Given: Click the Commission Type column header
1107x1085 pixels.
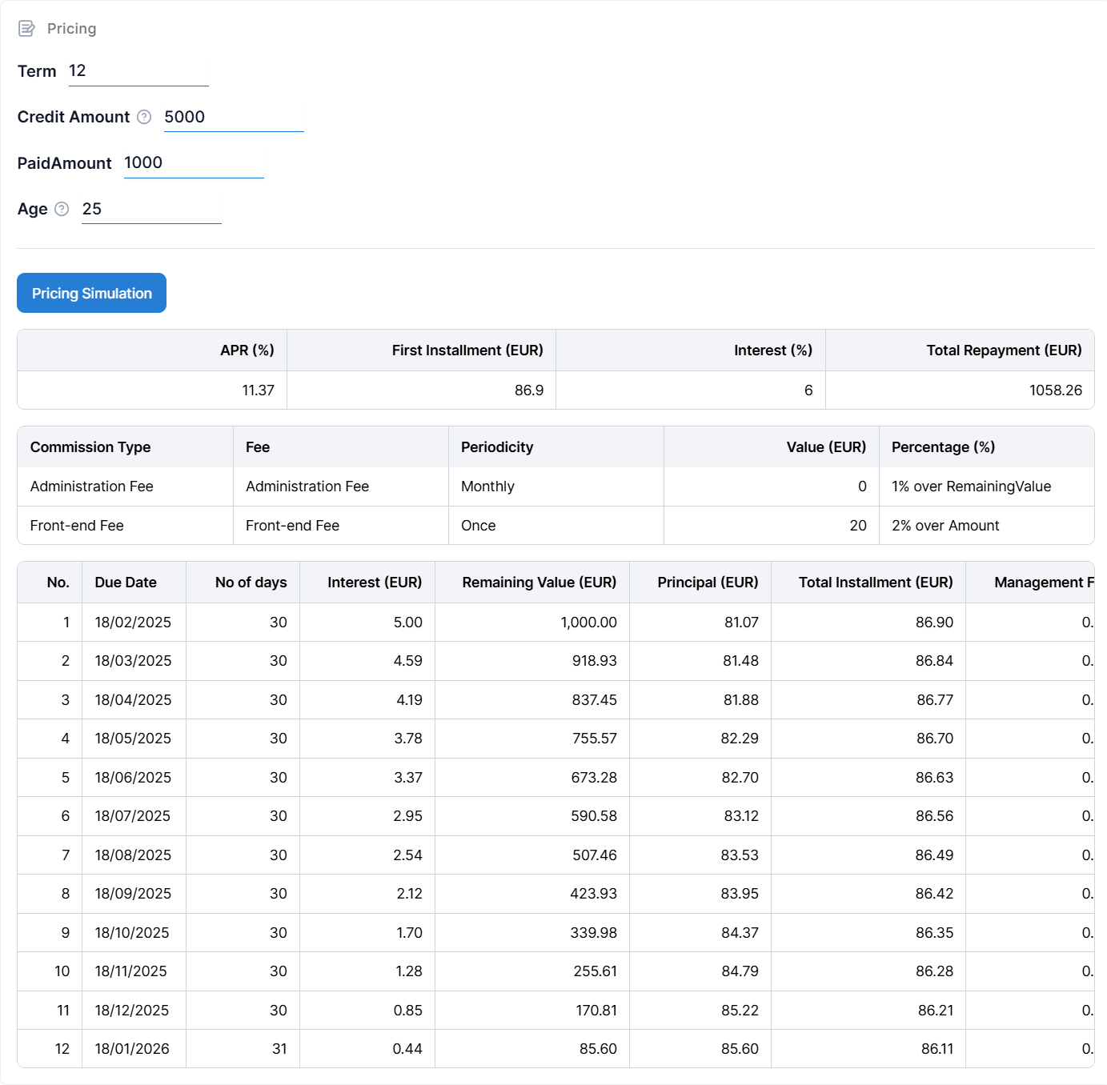Looking at the screenshot, I should click(x=90, y=447).
